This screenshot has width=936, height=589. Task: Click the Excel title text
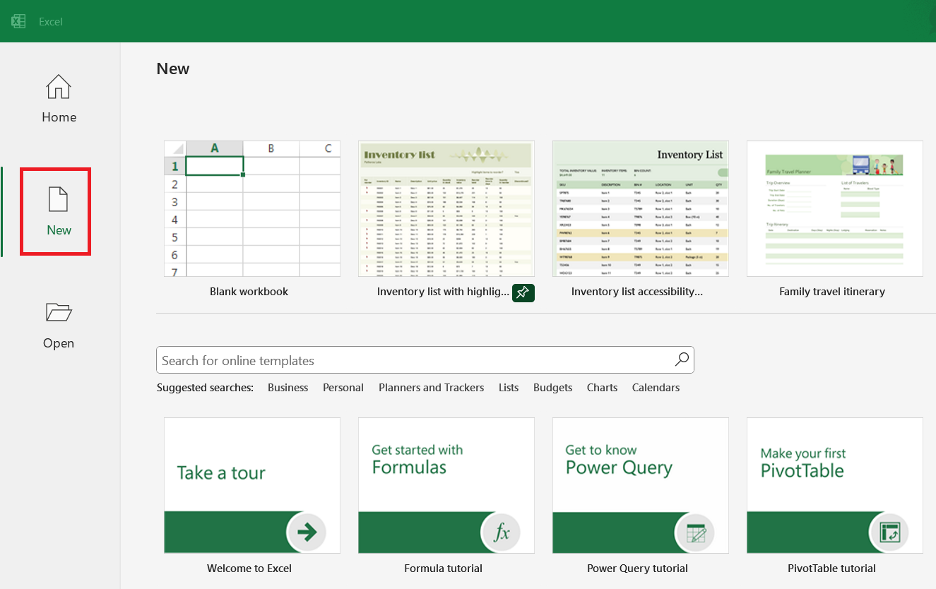pos(51,22)
